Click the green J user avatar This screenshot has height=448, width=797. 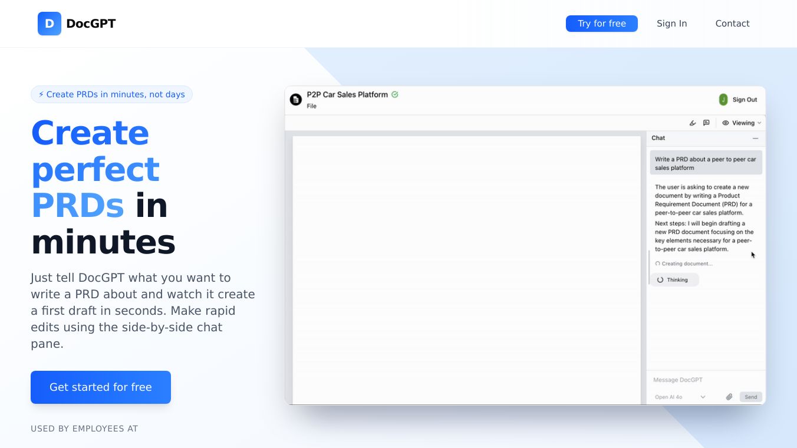pos(723,100)
